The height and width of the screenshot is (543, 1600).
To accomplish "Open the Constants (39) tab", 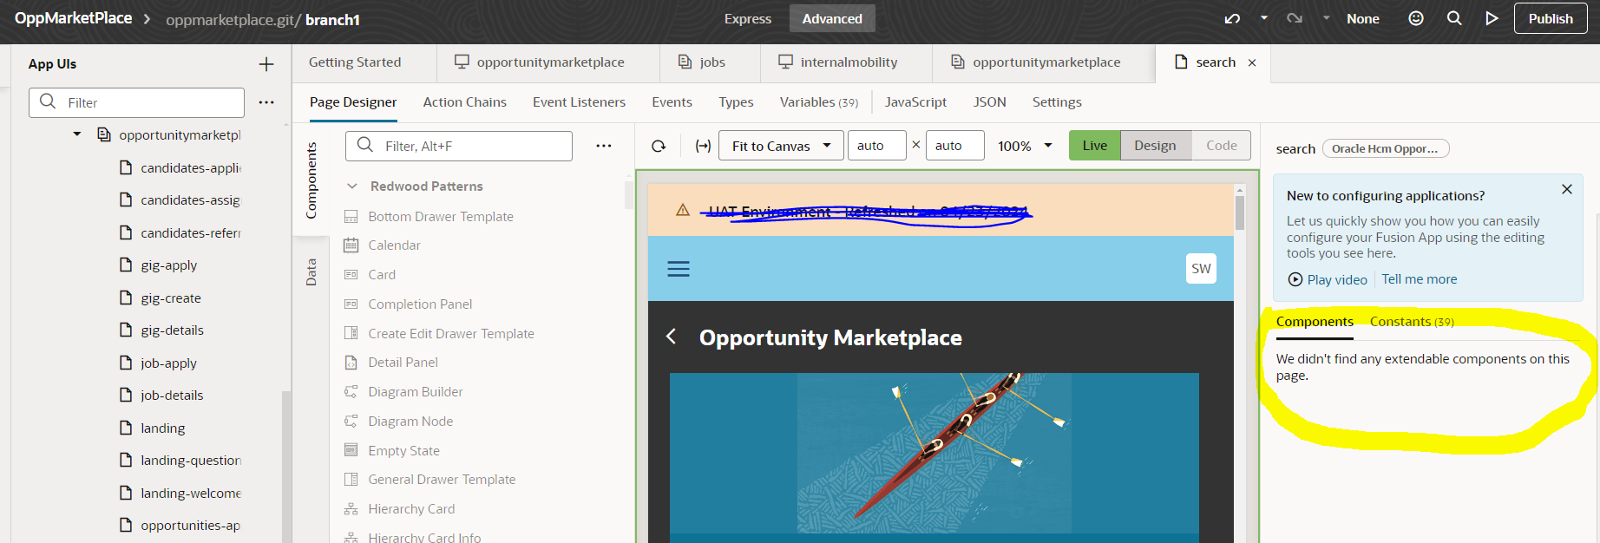I will pyautogui.click(x=1412, y=322).
